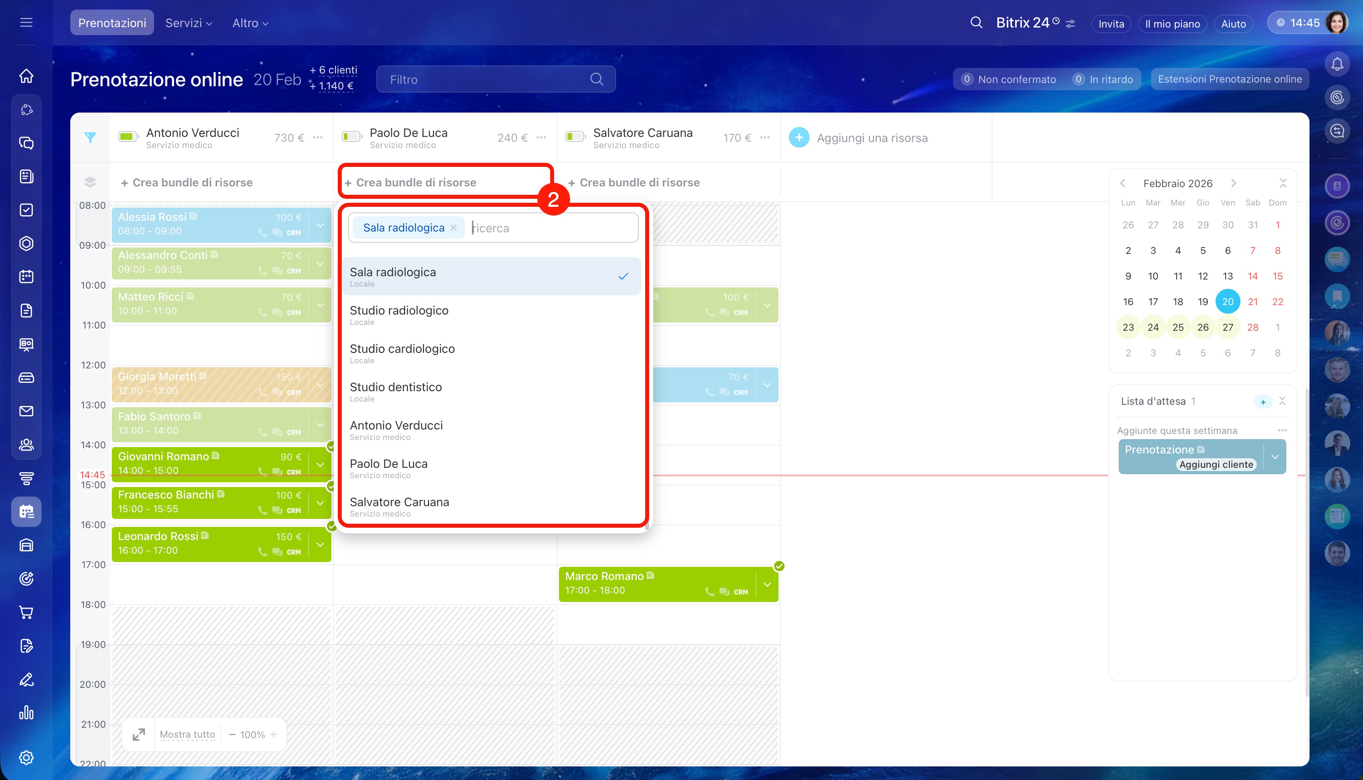The width and height of the screenshot is (1363, 780).
Task: Click the search magnifier in top bar
Action: [976, 23]
